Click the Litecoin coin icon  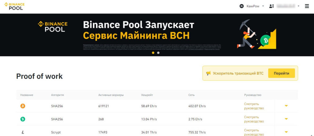point(23,132)
